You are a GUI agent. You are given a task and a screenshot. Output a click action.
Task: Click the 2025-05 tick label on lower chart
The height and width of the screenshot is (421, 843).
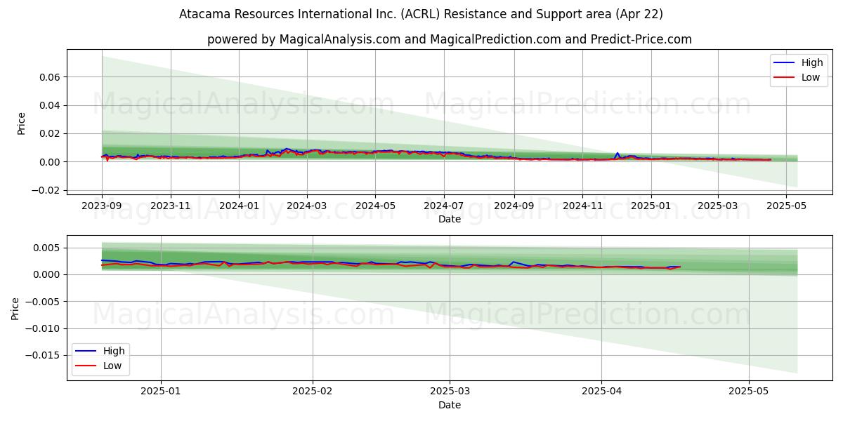(749, 392)
